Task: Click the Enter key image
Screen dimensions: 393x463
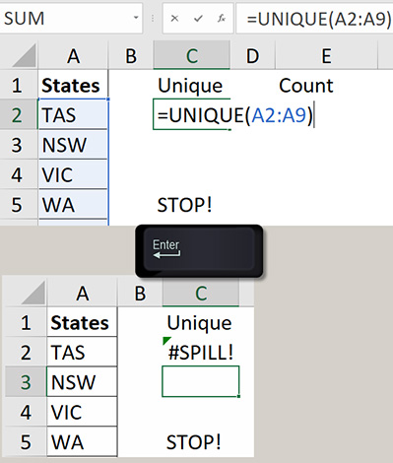Action: click(x=199, y=251)
